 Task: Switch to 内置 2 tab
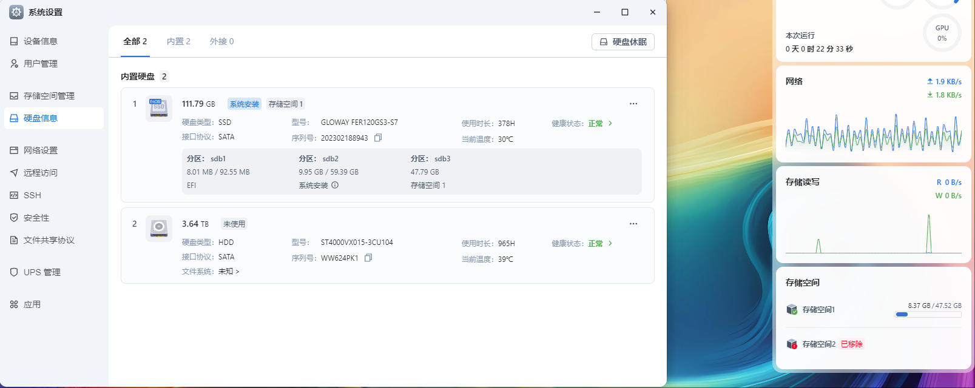(x=178, y=41)
